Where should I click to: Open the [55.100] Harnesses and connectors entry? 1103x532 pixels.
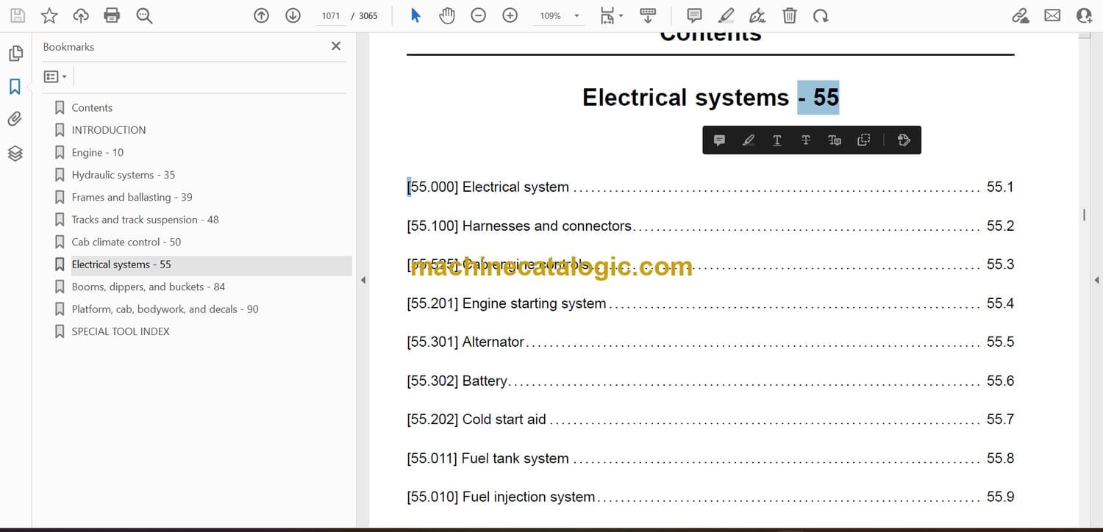pos(710,226)
